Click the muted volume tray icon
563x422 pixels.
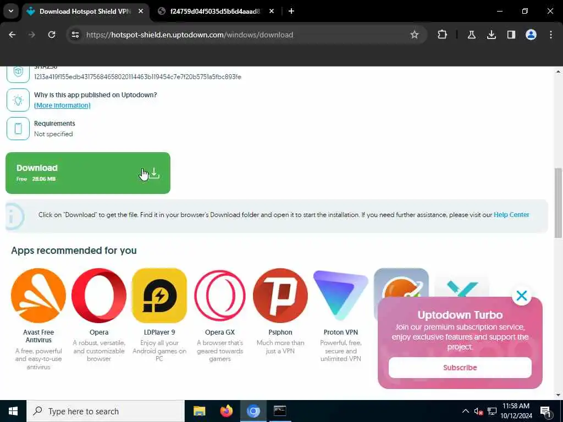(x=478, y=411)
